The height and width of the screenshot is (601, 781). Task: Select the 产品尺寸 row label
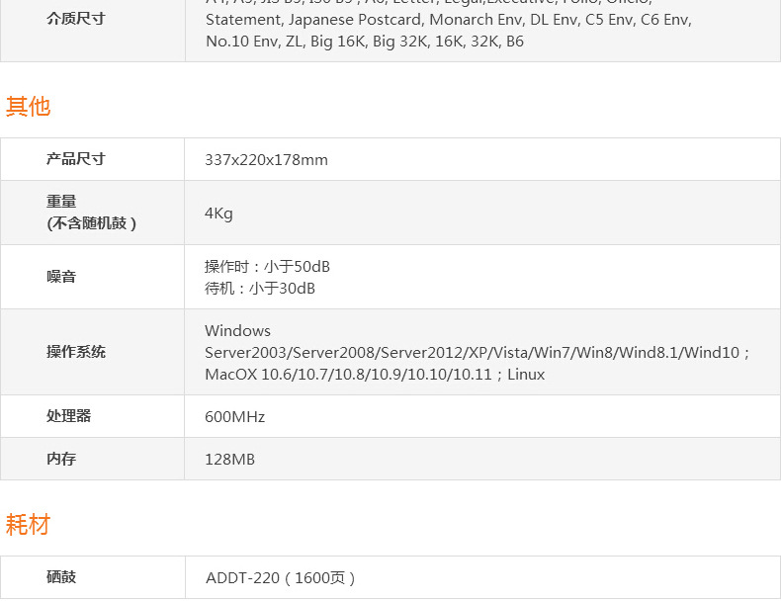tap(76, 159)
